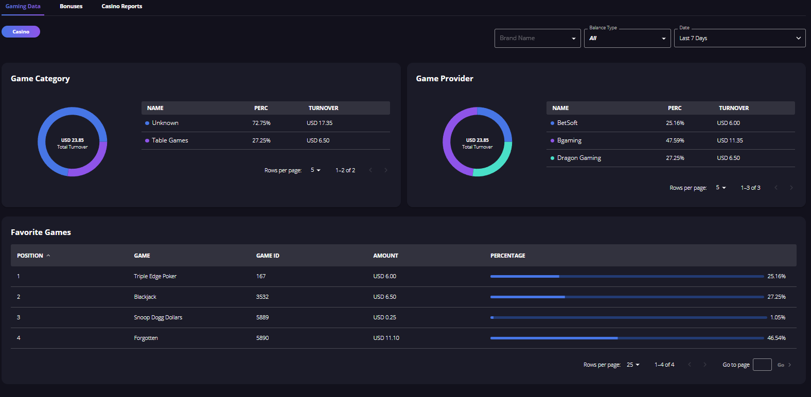Expand the Date range dropdown
The image size is (811, 397).
click(739, 38)
